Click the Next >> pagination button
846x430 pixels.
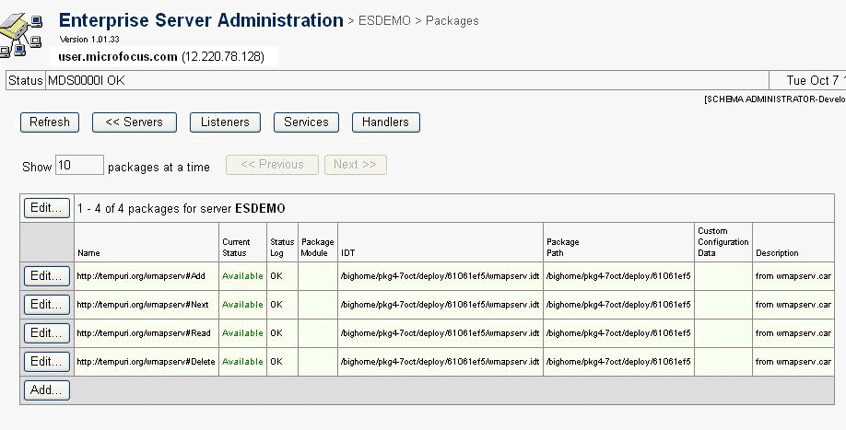[355, 165]
